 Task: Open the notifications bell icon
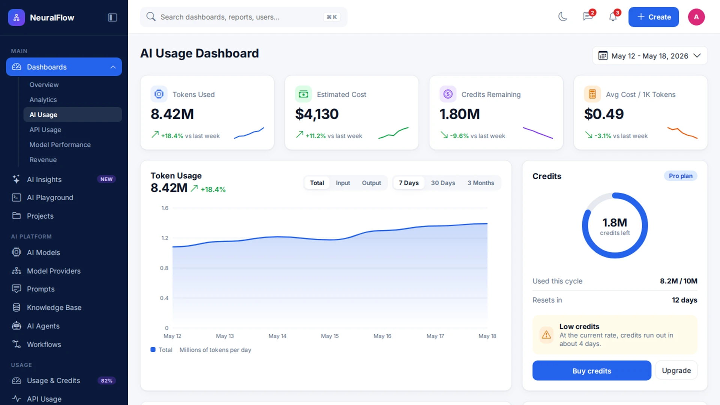pyautogui.click(x=613, y=17)
